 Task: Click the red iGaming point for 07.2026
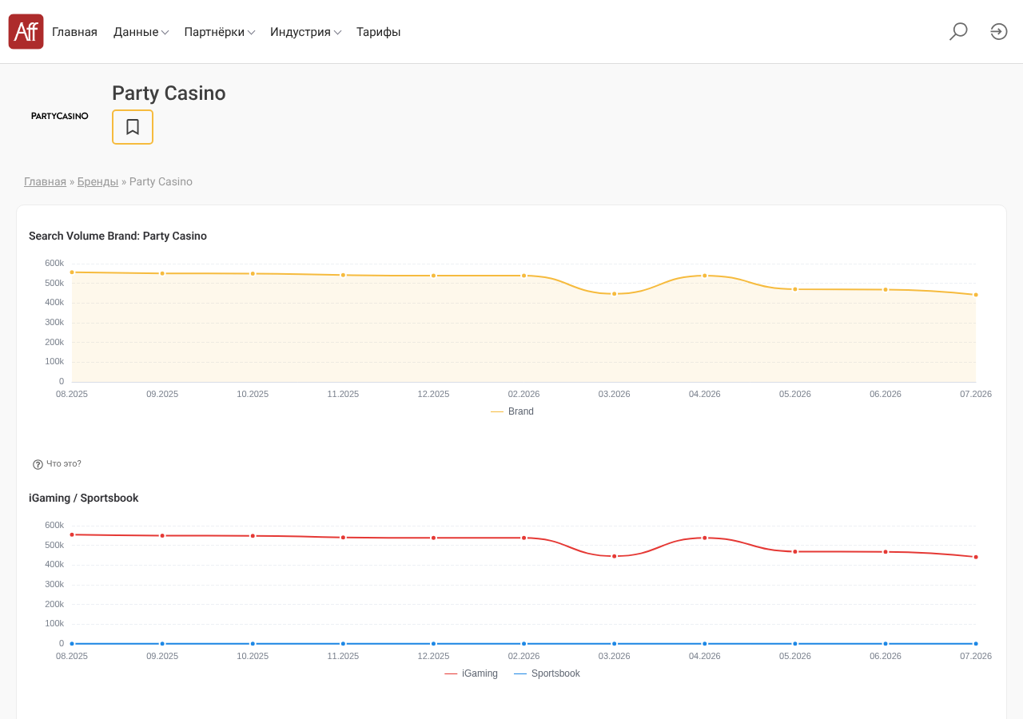(x=976, y=557)
